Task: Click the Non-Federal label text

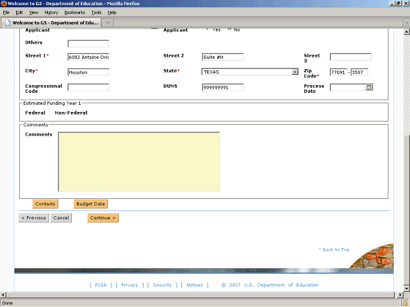Action: click(71, 113)
